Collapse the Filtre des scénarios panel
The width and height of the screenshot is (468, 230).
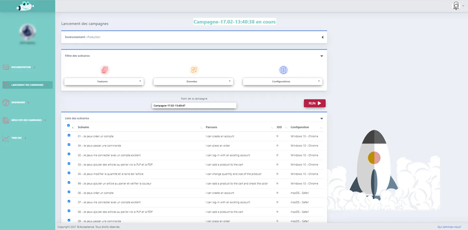point(322,56)
